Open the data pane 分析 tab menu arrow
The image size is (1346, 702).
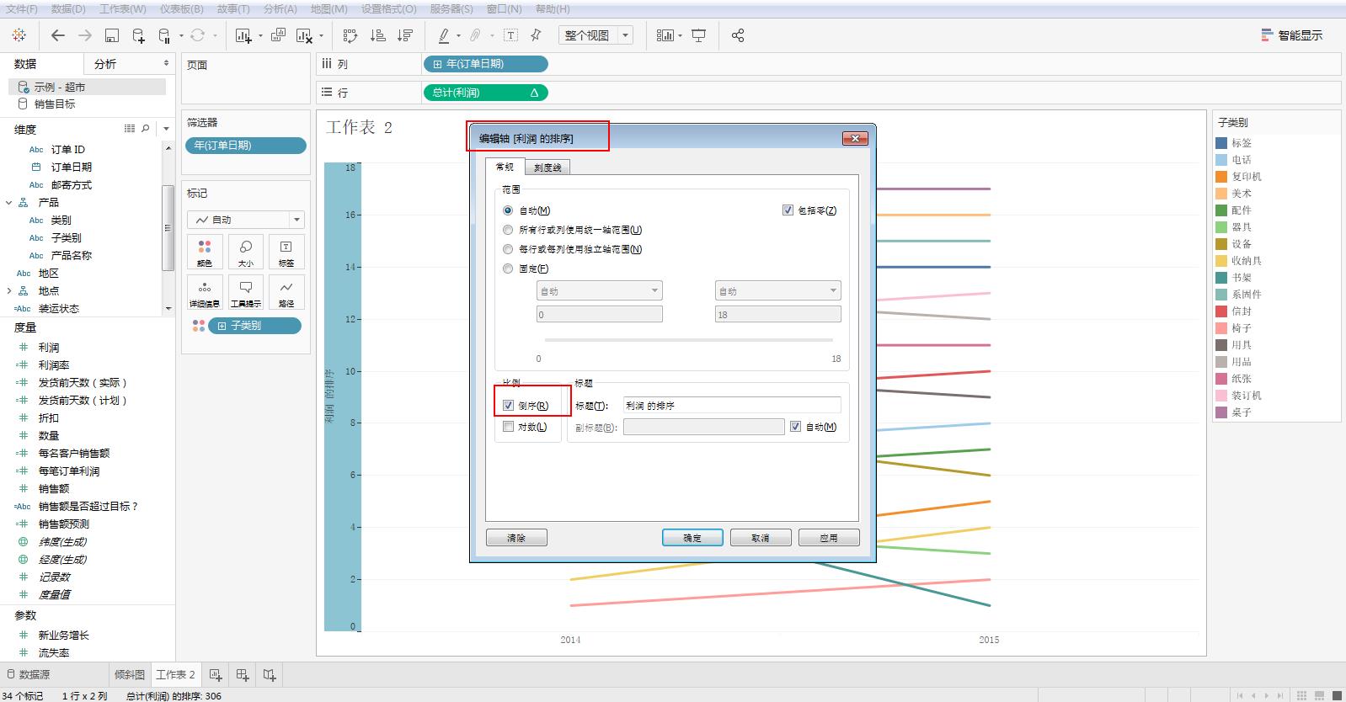166,64
